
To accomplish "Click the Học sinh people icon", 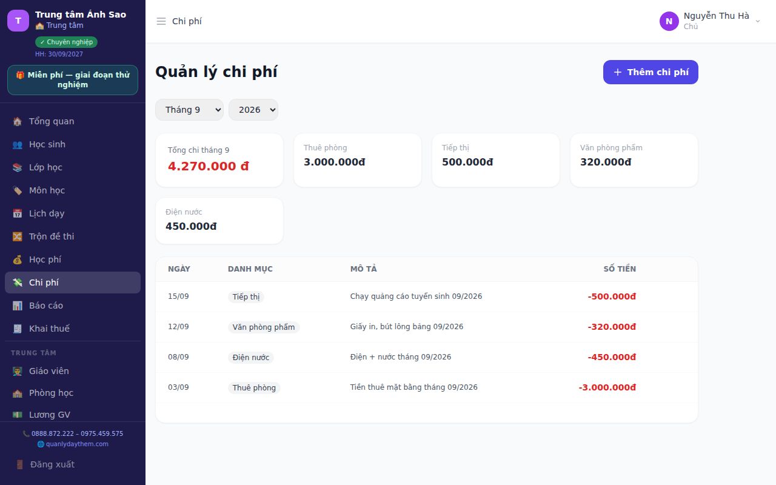I will (18, 144).
